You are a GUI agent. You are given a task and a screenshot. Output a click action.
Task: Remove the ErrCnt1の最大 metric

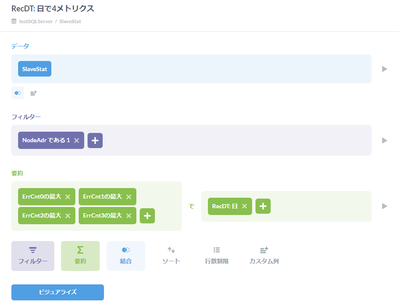pyautogui.click(x=129, y=197)
